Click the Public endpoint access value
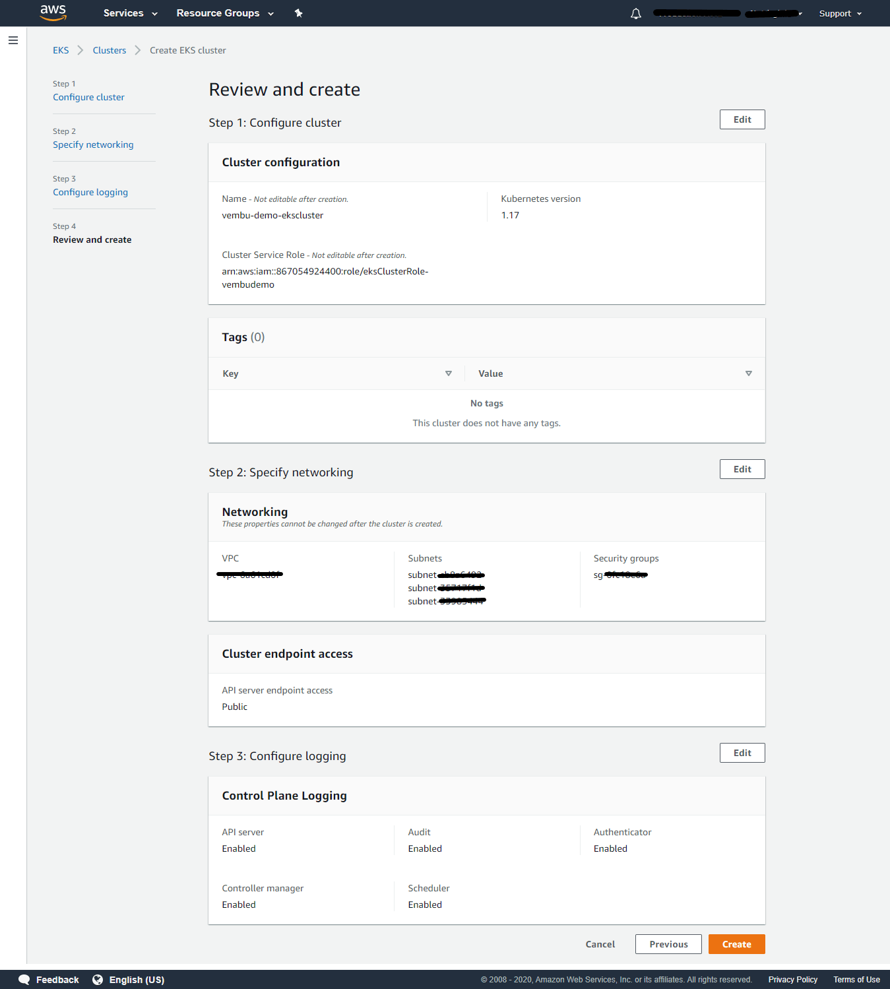Screen dimensions: 890x989 (x=235, y=707)
